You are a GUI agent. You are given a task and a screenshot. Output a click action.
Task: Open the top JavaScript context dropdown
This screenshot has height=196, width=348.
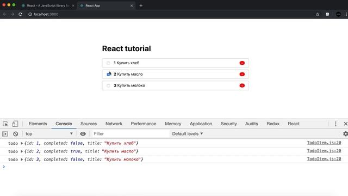click(x=49, y=134)
